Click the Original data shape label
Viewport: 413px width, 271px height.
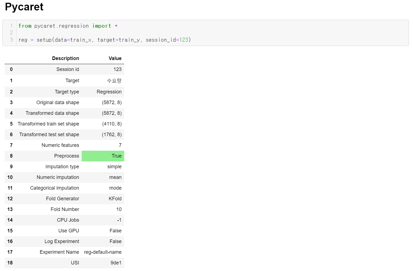[58, 102]
